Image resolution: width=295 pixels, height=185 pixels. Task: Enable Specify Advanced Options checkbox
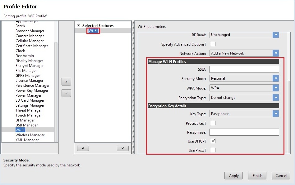[x=213, y=44]
